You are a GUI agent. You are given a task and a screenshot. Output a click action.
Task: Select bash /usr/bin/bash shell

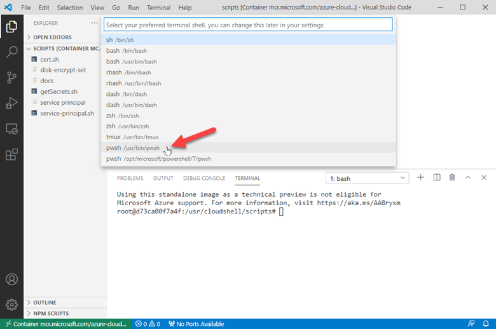249,62
